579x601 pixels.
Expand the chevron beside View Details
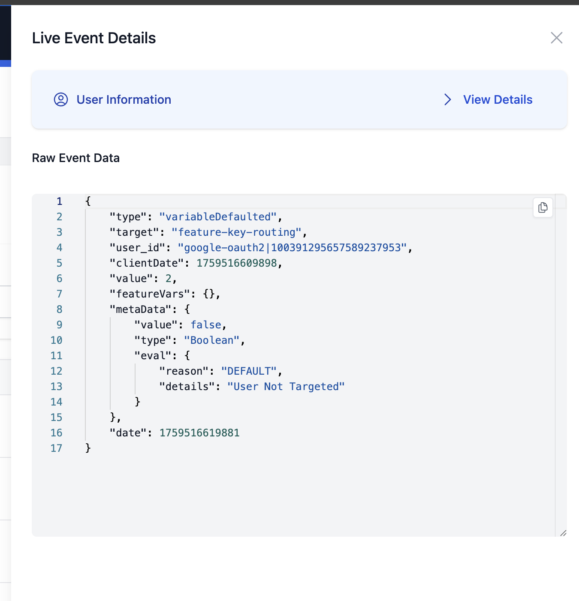pyautogui.click(x=447, y=99)
